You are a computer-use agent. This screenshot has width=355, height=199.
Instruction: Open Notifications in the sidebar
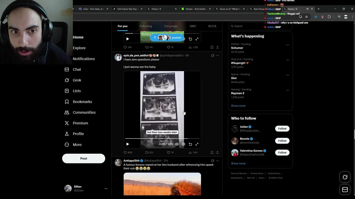point(84,59)
